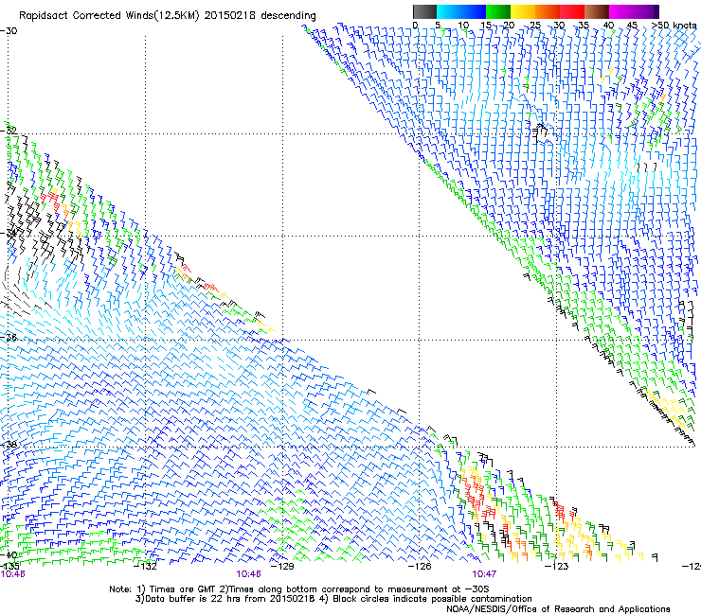Click the magenta 40-45 knots legend swatch
The height and width of the screenshot is (615, 701).
(621, 11)
